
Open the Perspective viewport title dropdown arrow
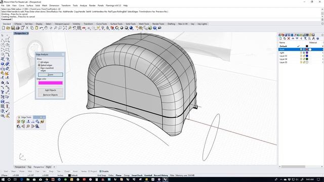tap(28, 33)
